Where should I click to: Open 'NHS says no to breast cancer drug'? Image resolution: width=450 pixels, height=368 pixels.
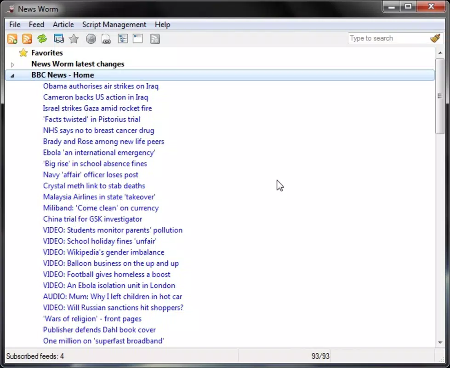98,131
